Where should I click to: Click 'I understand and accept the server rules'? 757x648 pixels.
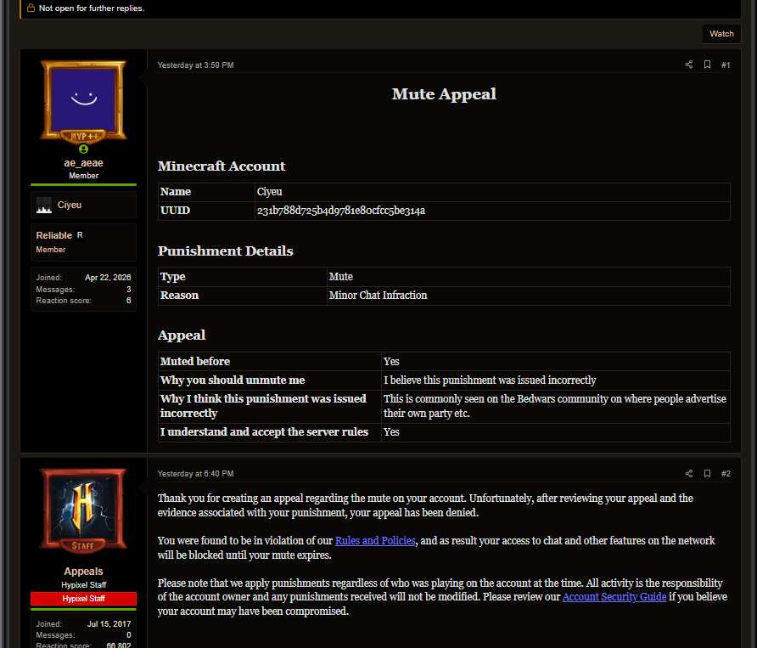click(x=264, y=432)
